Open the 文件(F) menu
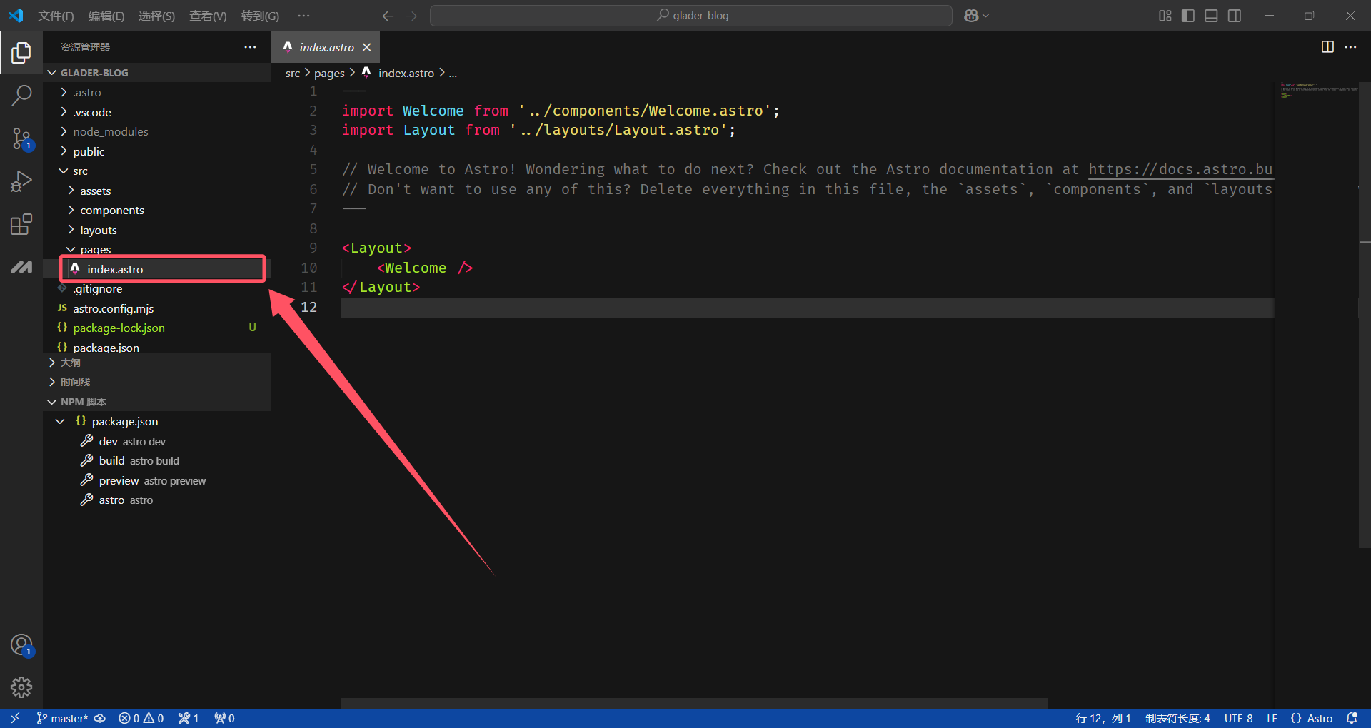Screen dimensions: 1371x728 click(x=56, y=16)
